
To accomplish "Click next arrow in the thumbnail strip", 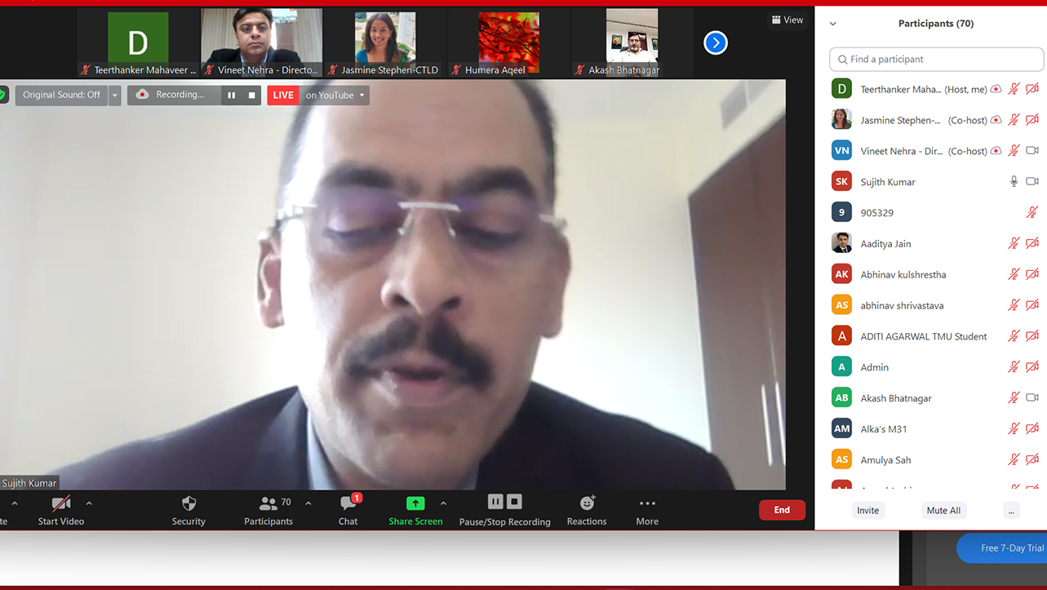I will [x=716, y=42].
